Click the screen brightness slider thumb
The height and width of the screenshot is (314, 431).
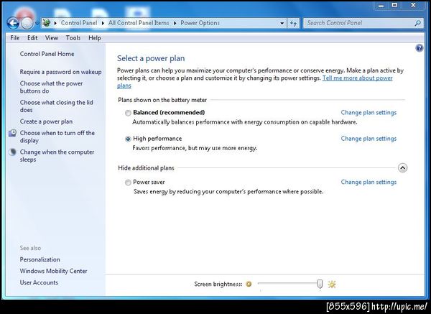point(320,284)
